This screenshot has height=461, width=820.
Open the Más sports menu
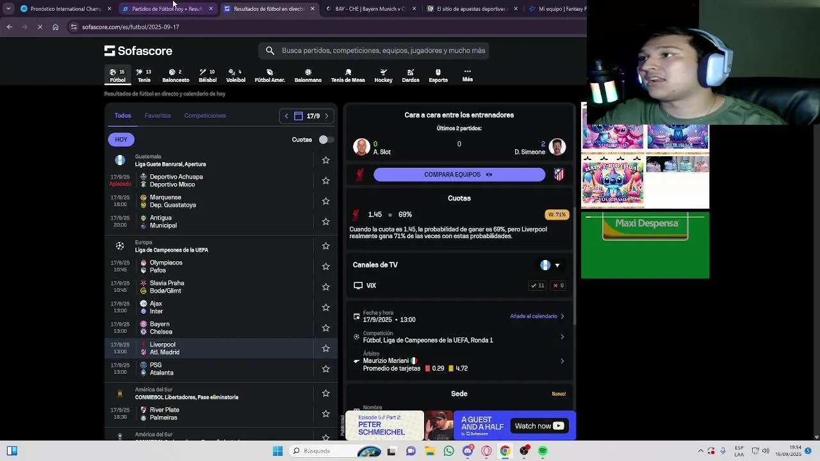point(468,76)
